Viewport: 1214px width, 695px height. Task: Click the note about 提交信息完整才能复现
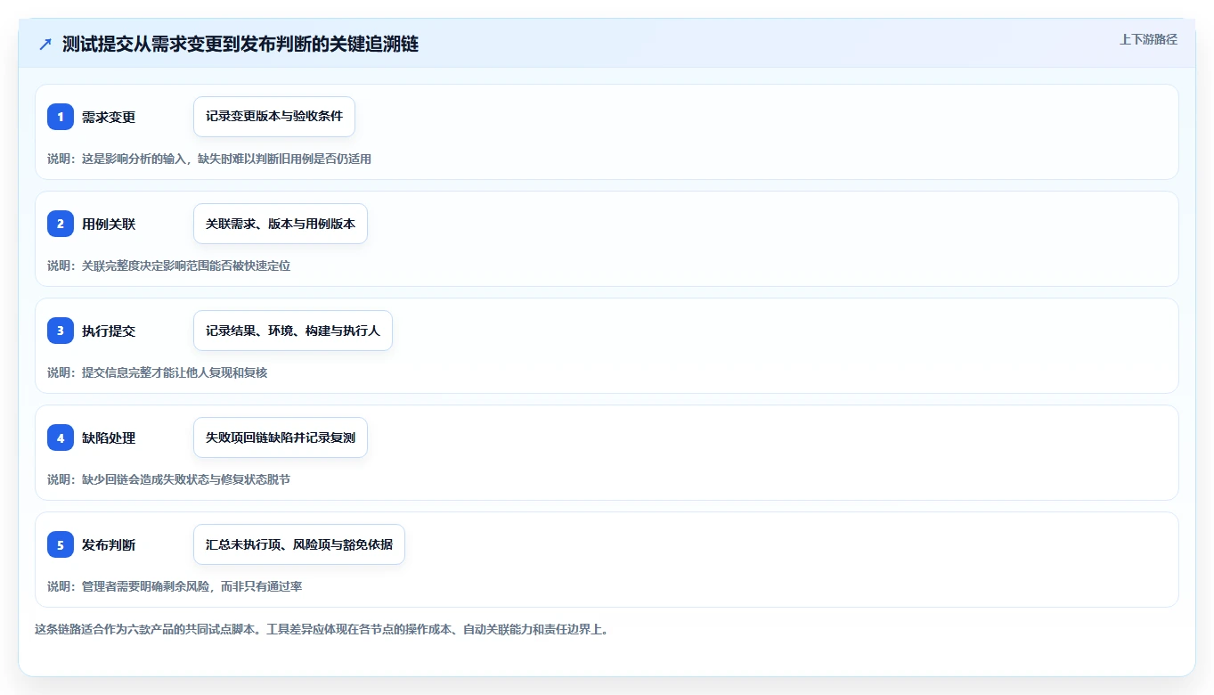(x=157, y=372)
